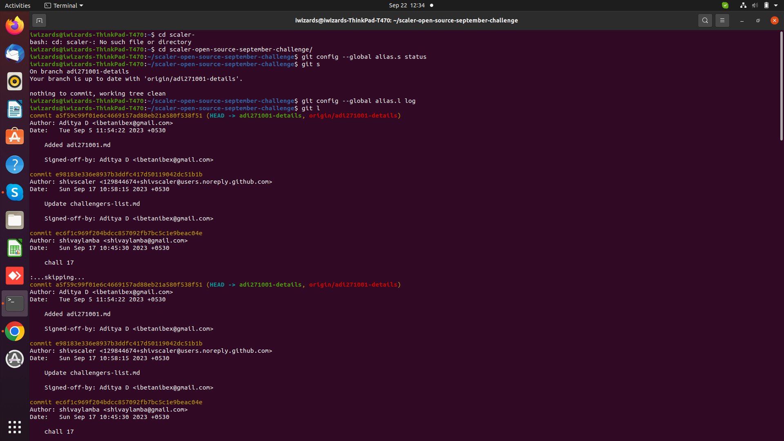
Task: Open Skype from the dock
Action: tap(15, 192)
